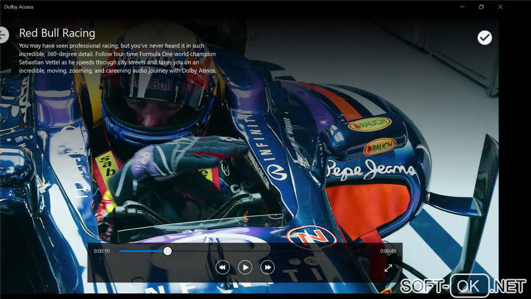Click the playback progress slider handle
531x299 pixels.
pyautogui.click(x=167, y=251)
